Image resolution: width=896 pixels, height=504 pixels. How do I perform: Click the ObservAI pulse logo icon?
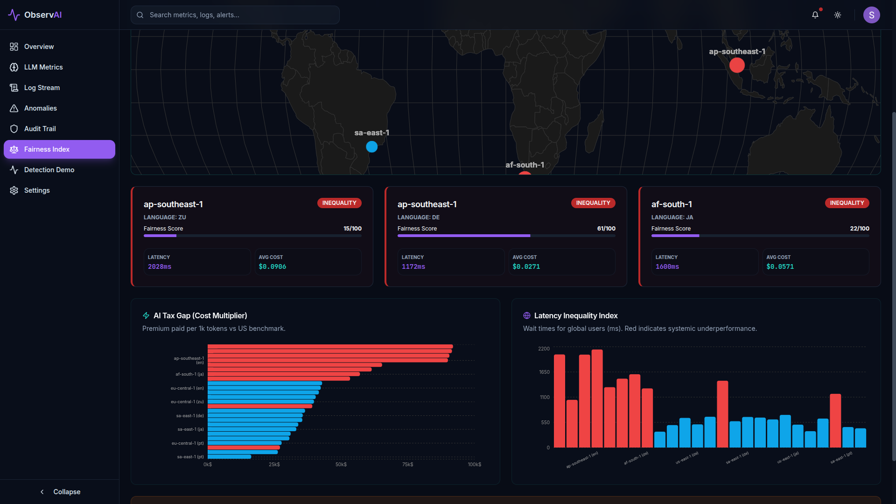click(x=14, y=15)
